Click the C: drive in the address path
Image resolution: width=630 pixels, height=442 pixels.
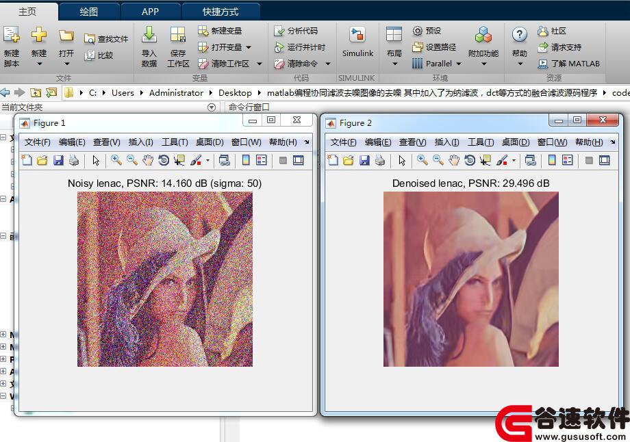[93, 93]
